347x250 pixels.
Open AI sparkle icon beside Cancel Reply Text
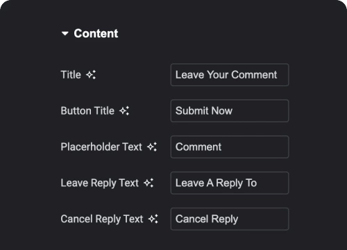153,219
